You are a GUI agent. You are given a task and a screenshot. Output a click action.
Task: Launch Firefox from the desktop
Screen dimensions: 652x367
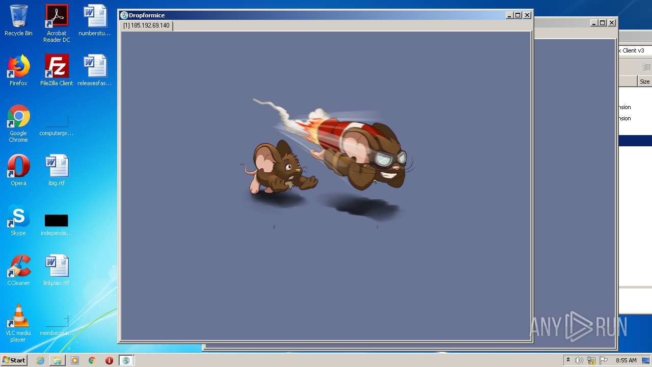pyautogui.click(x=18, y=70)
